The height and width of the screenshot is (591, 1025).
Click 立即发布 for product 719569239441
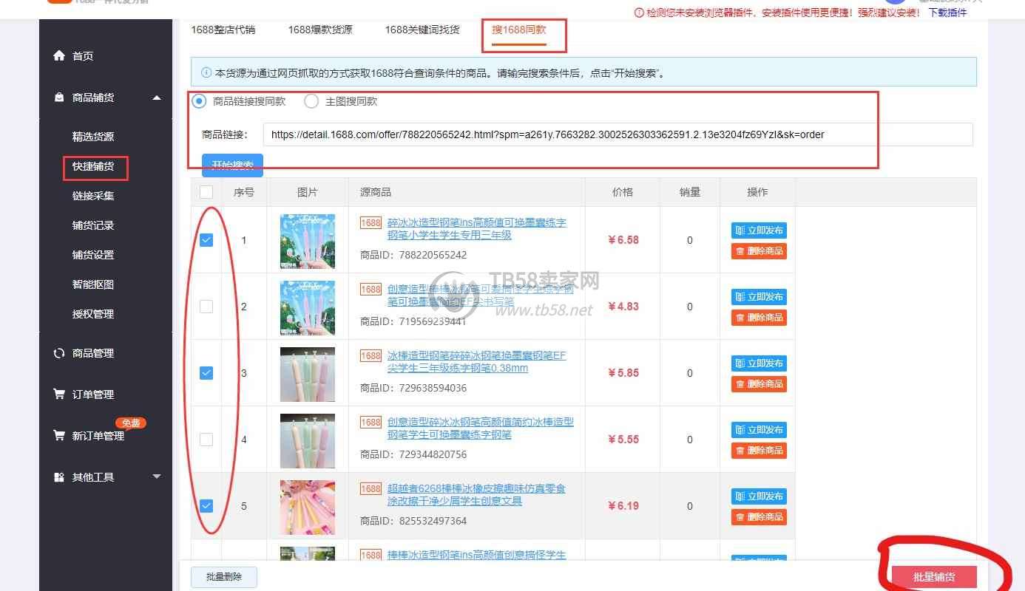759,297
